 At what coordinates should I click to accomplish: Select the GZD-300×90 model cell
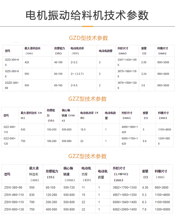(12, 62)
